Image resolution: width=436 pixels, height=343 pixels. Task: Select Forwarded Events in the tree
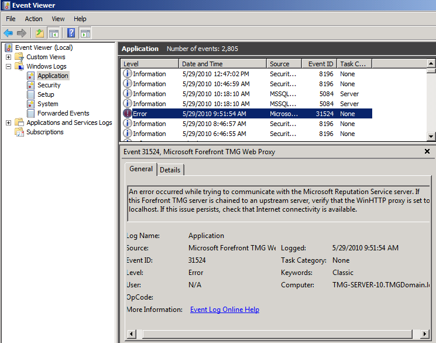[63, 113]
